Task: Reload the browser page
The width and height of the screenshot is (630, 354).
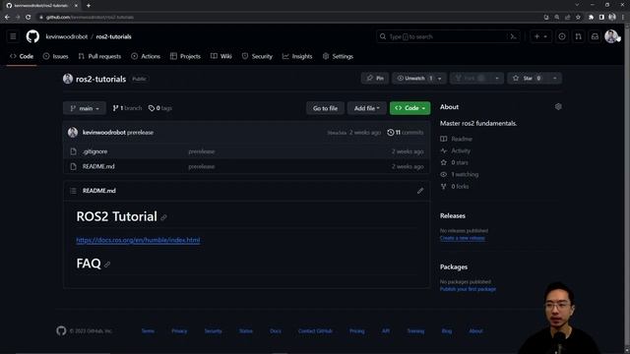Action: 29,17
